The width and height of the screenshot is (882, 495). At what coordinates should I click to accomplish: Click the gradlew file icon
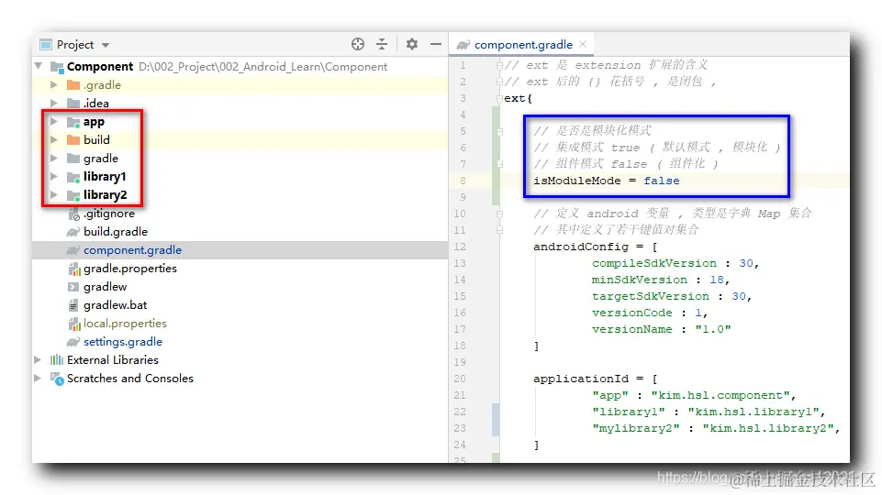coord(73,287)
